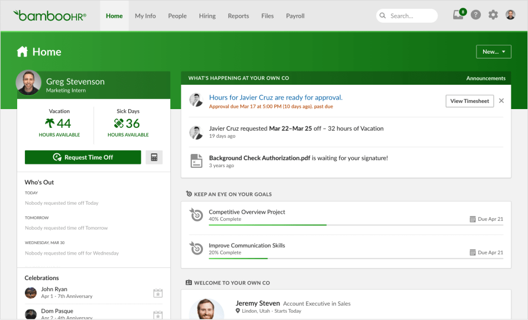Switch to the People tab
The height and width of the screenshot is (320, 528).
click(177, 16)
